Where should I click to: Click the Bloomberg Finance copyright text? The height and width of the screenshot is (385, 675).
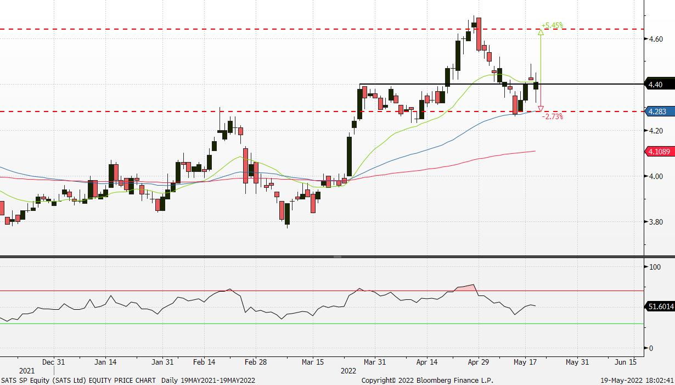point(427,380)
